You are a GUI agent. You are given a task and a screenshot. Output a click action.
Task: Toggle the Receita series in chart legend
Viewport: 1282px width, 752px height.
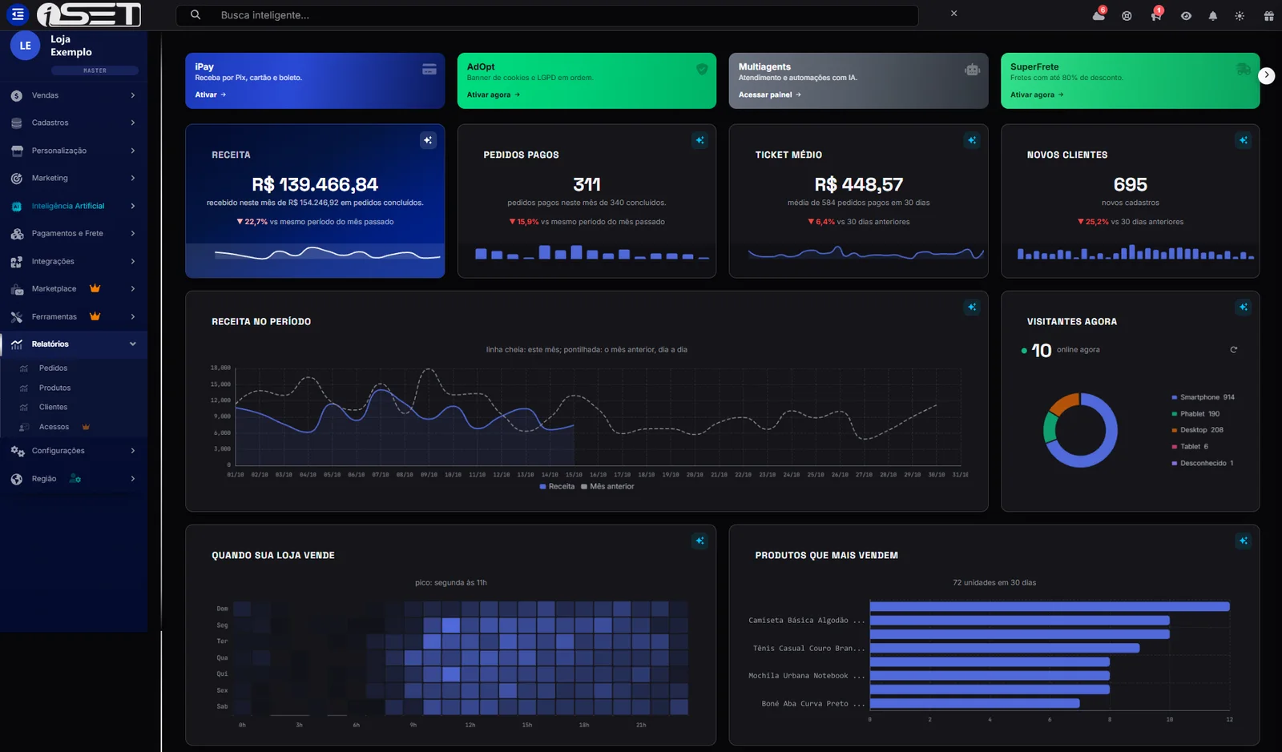(557, 487)
